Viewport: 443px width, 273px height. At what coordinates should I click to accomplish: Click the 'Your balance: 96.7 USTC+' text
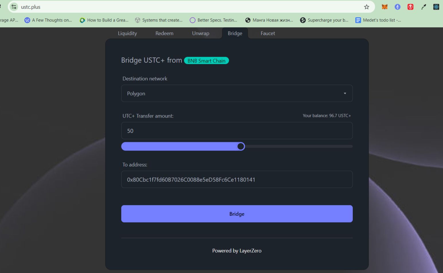327,116
